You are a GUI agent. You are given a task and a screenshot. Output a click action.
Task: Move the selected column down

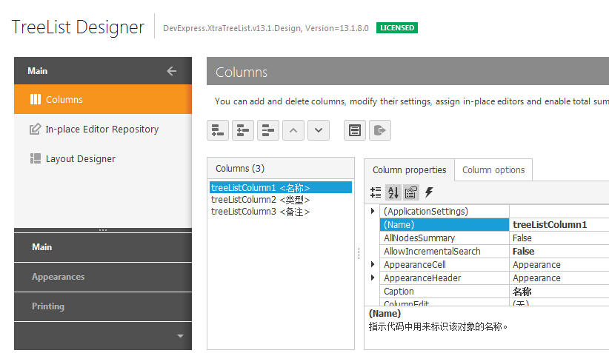pyautogui.click(x=319, y=130)
